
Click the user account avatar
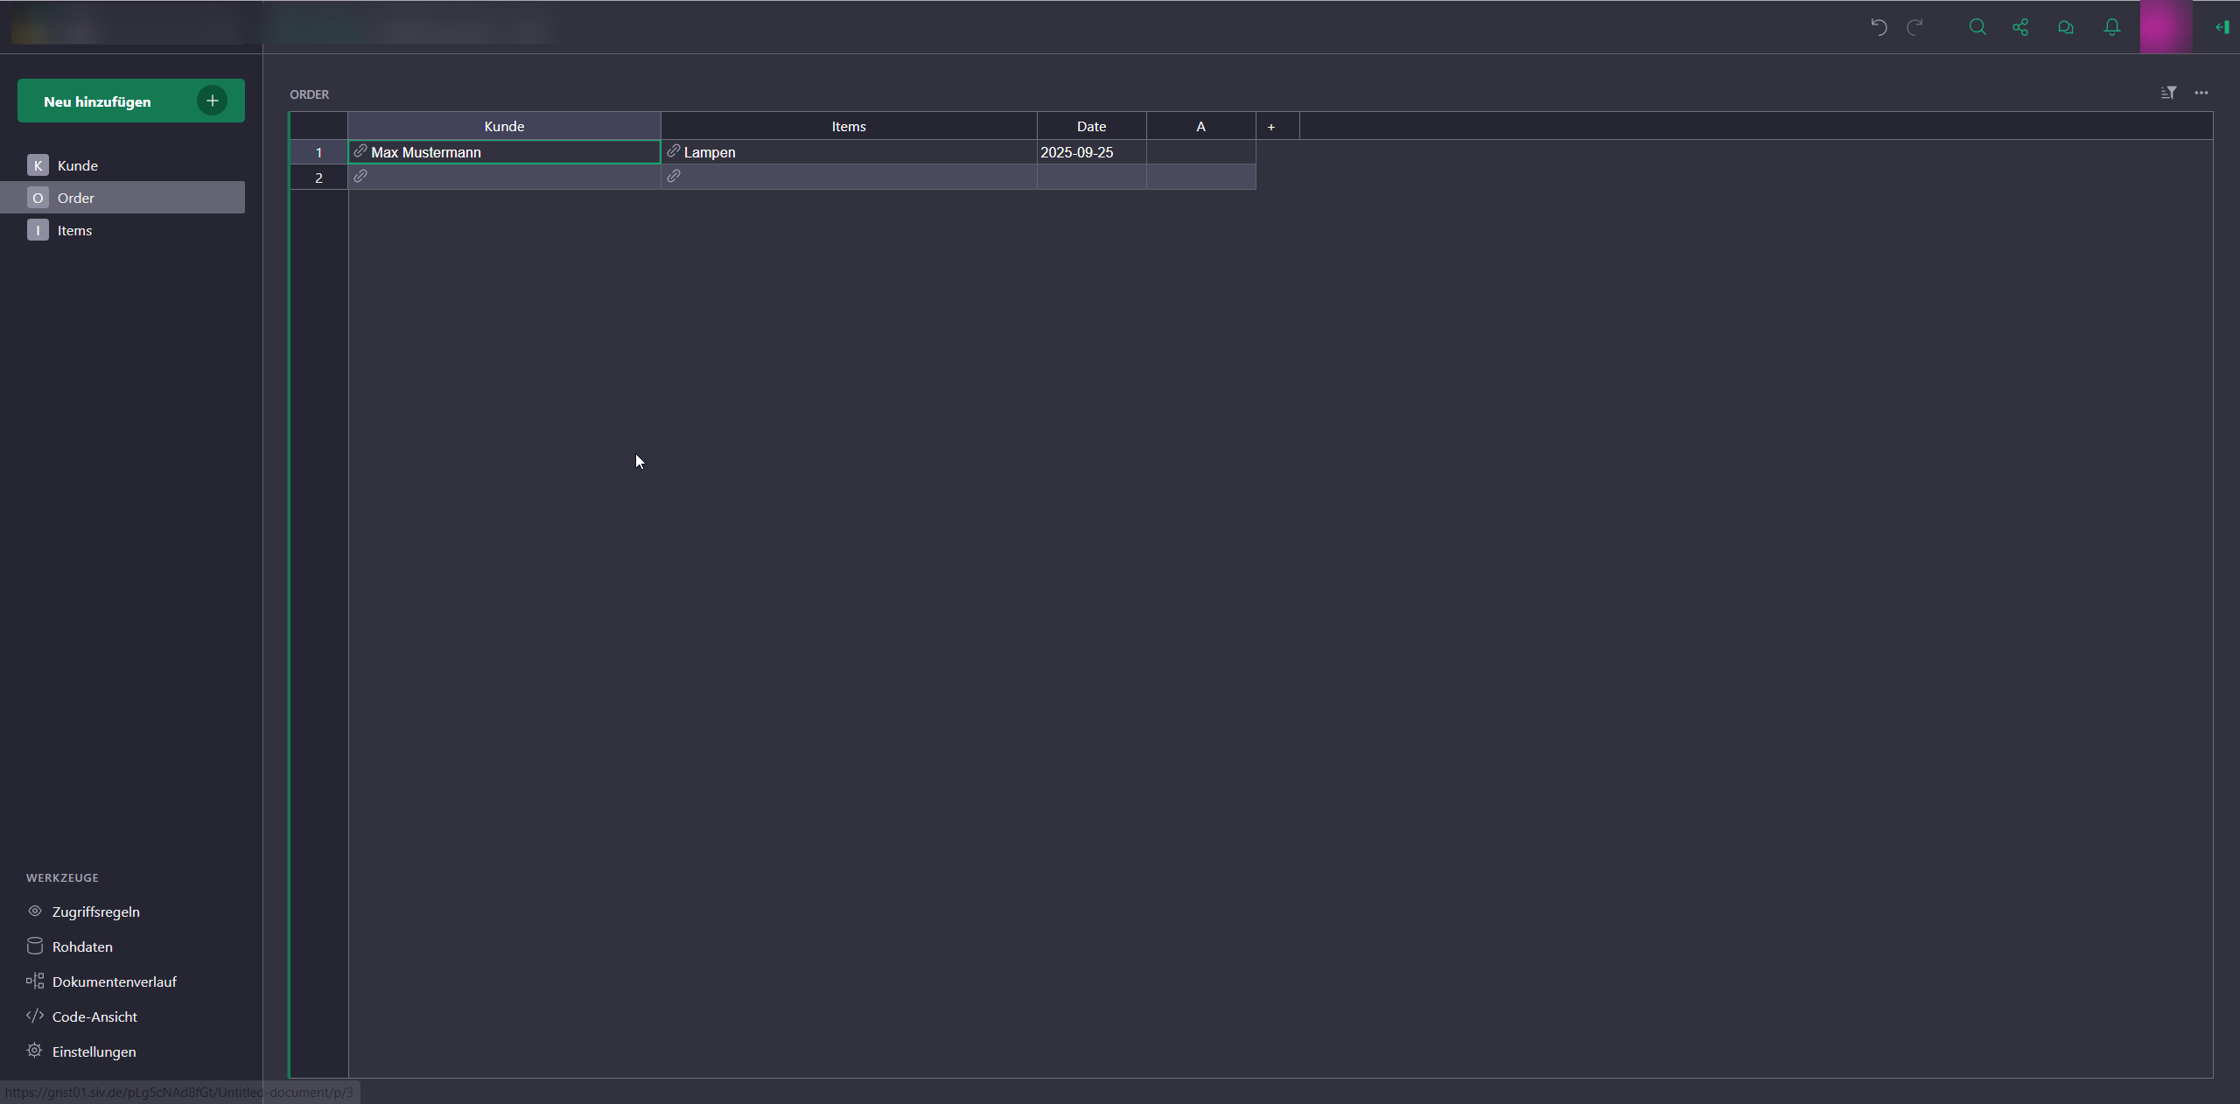[2166, 27]
